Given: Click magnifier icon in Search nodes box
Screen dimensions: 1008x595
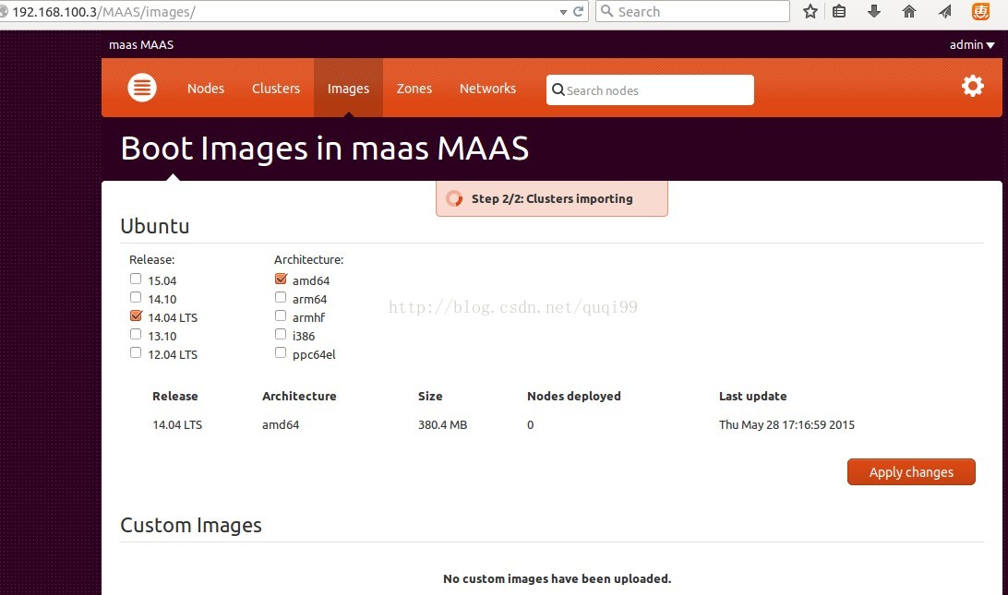Looking at the screenshot, I should pyautogui.click(x=558, y=90).
